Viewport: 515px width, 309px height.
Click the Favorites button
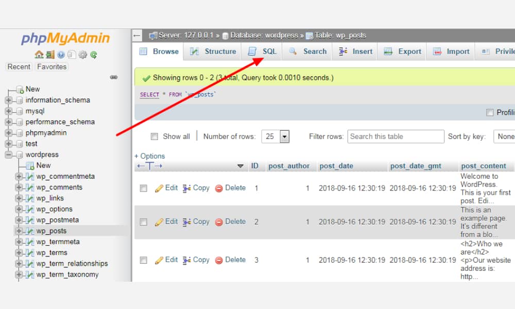pos(52,66)
